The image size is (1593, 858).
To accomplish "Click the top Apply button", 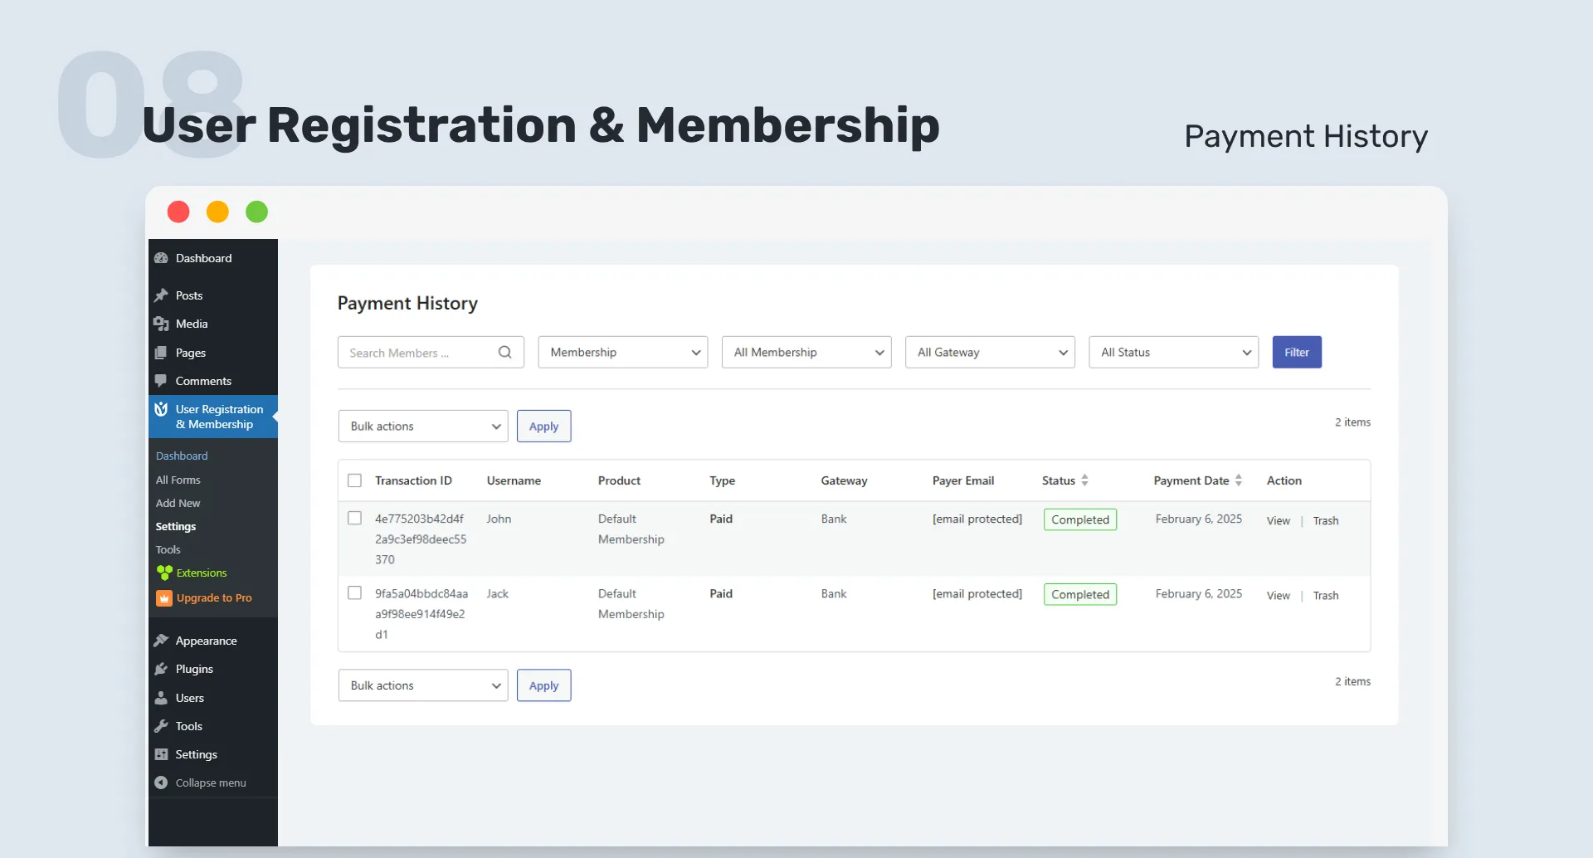I will 544,426.
